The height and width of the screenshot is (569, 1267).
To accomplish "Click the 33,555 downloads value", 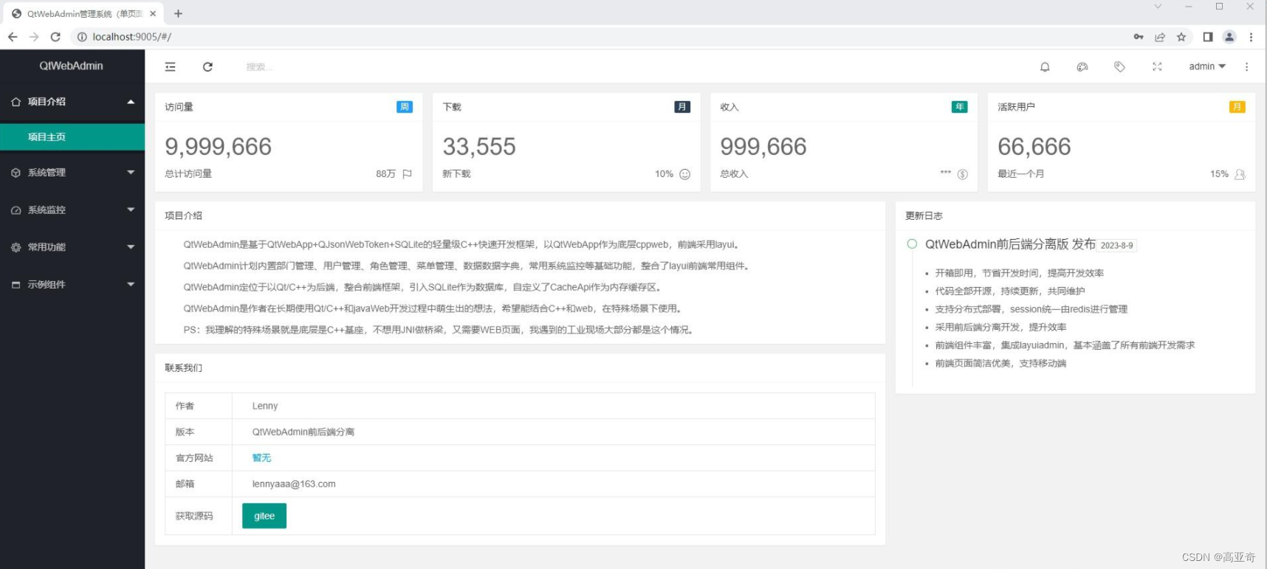I will pos(479,147).
